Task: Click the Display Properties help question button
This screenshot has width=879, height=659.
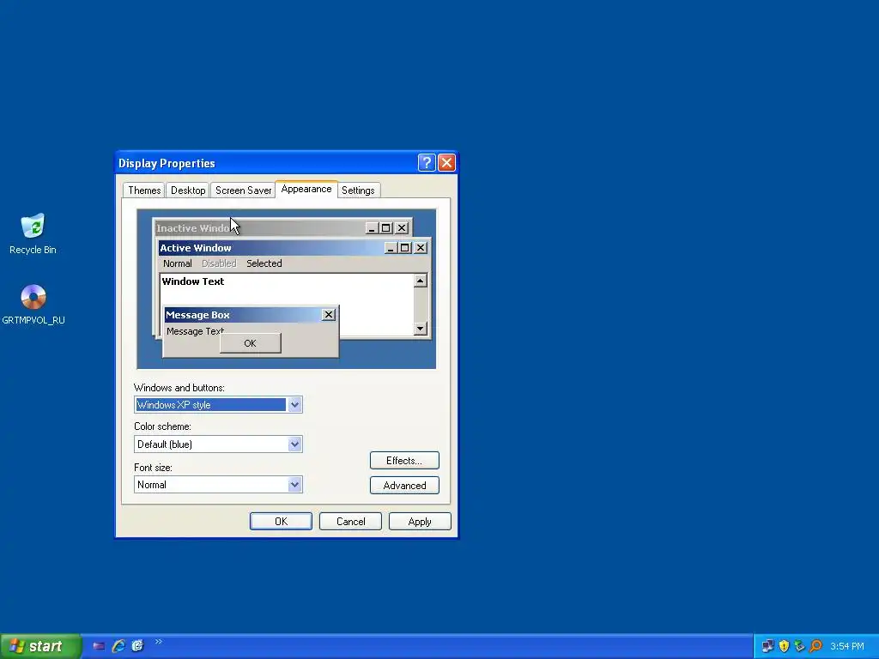Action: 427,162
